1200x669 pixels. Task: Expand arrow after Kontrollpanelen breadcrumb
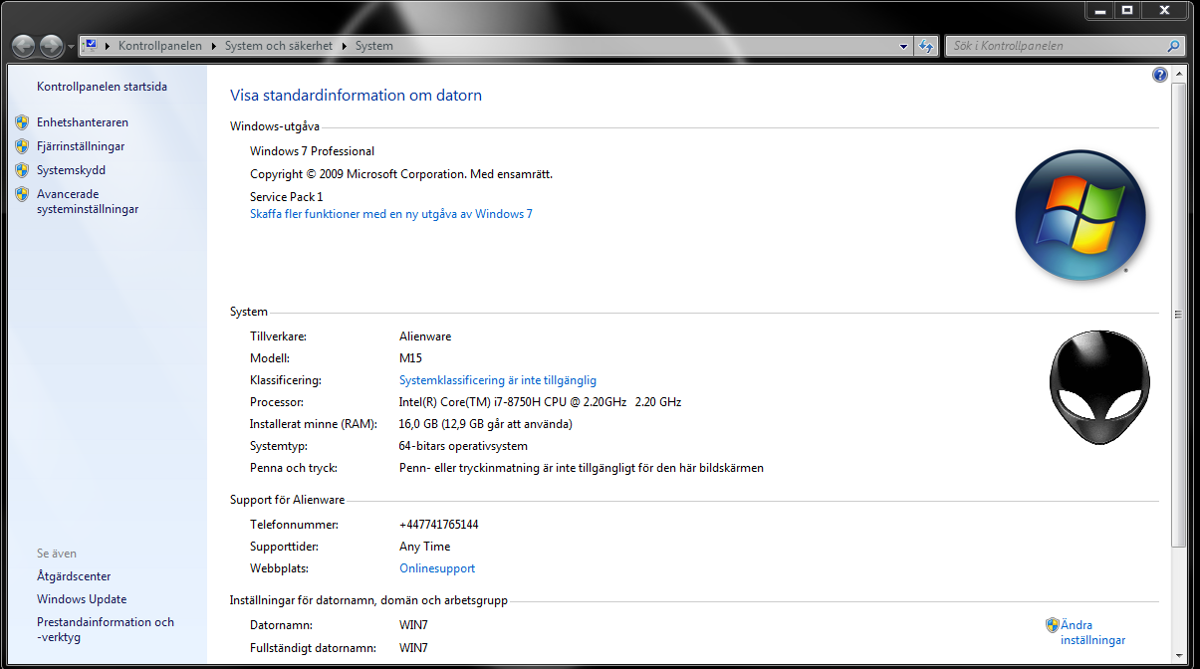click(213, 46)
